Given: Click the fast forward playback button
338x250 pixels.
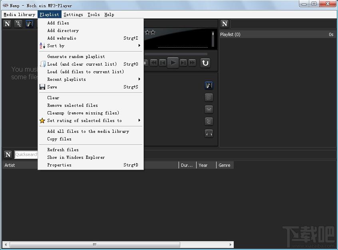Looking at the screenshot, I should pos(192,63).
